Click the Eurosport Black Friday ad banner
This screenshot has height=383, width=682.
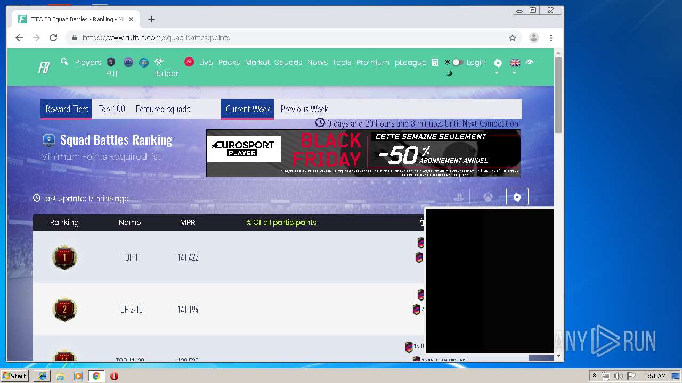click(363, 153)
